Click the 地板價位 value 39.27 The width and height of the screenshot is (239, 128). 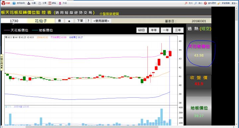tap(199, 116)
